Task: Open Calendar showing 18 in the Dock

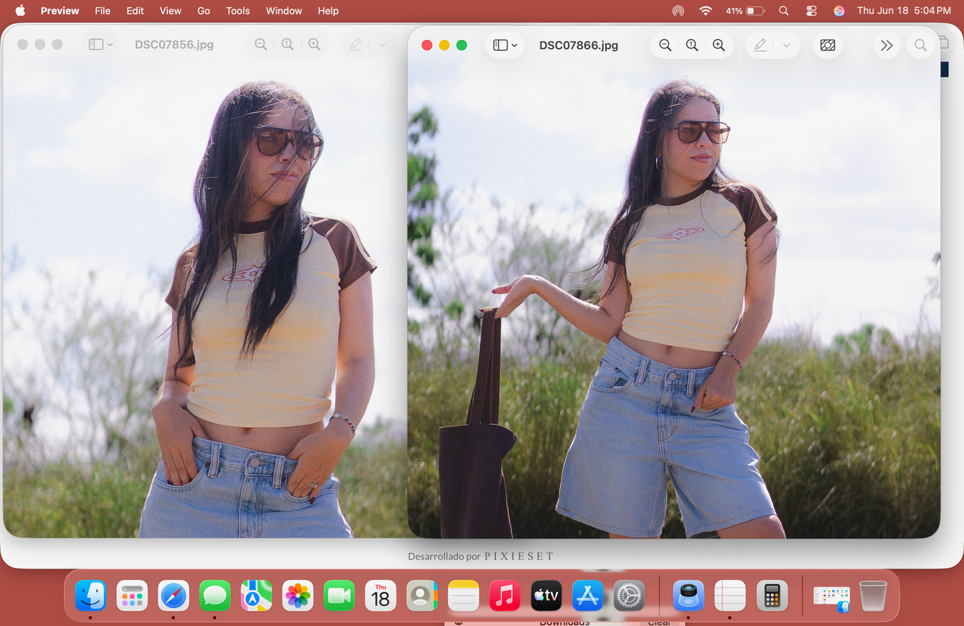Action: (x=380, y=595)
